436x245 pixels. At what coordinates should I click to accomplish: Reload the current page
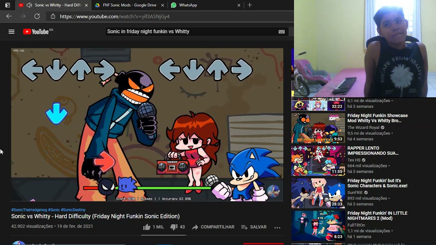[37, 16]
